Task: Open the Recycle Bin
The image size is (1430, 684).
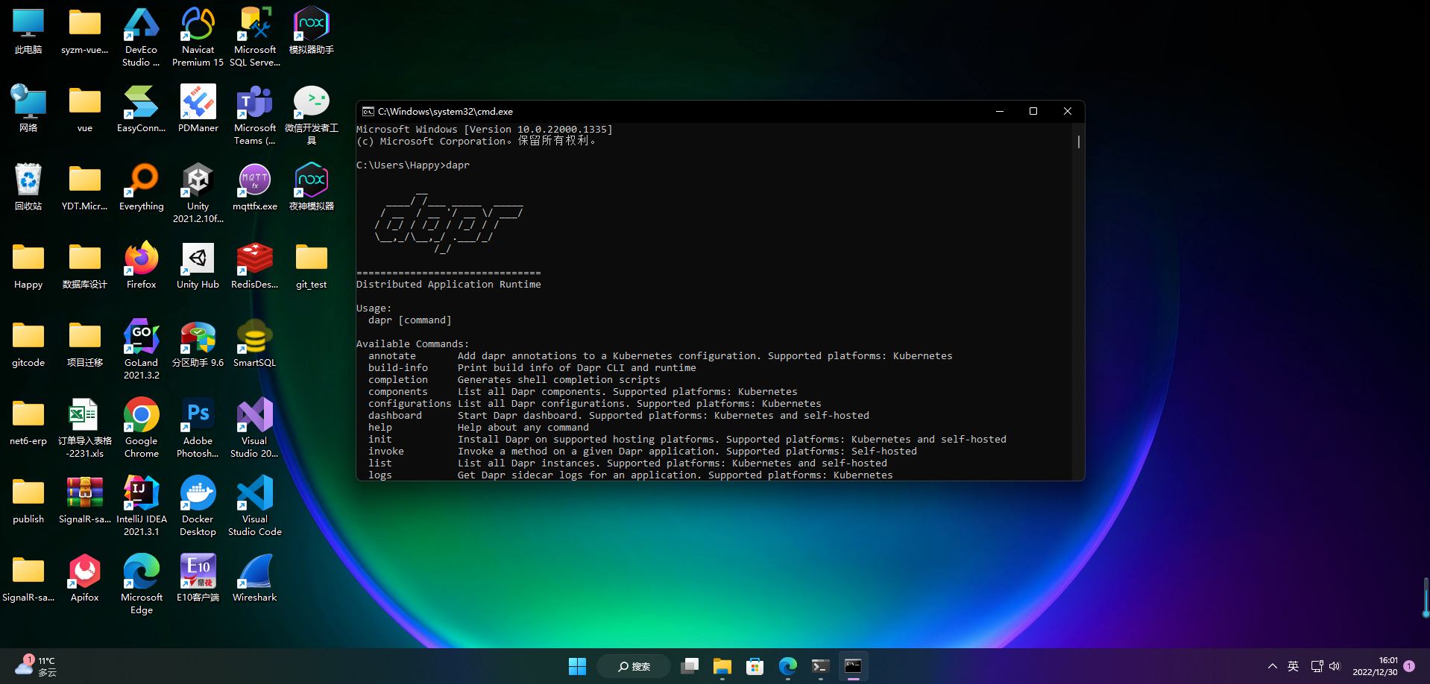Action: point(28,180)
